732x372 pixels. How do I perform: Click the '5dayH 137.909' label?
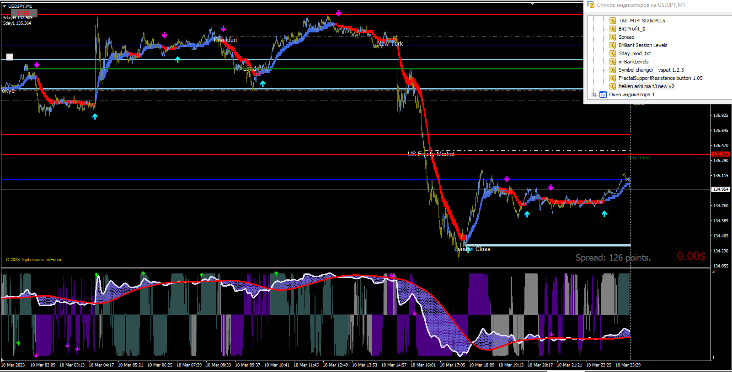tap(18, 18)
